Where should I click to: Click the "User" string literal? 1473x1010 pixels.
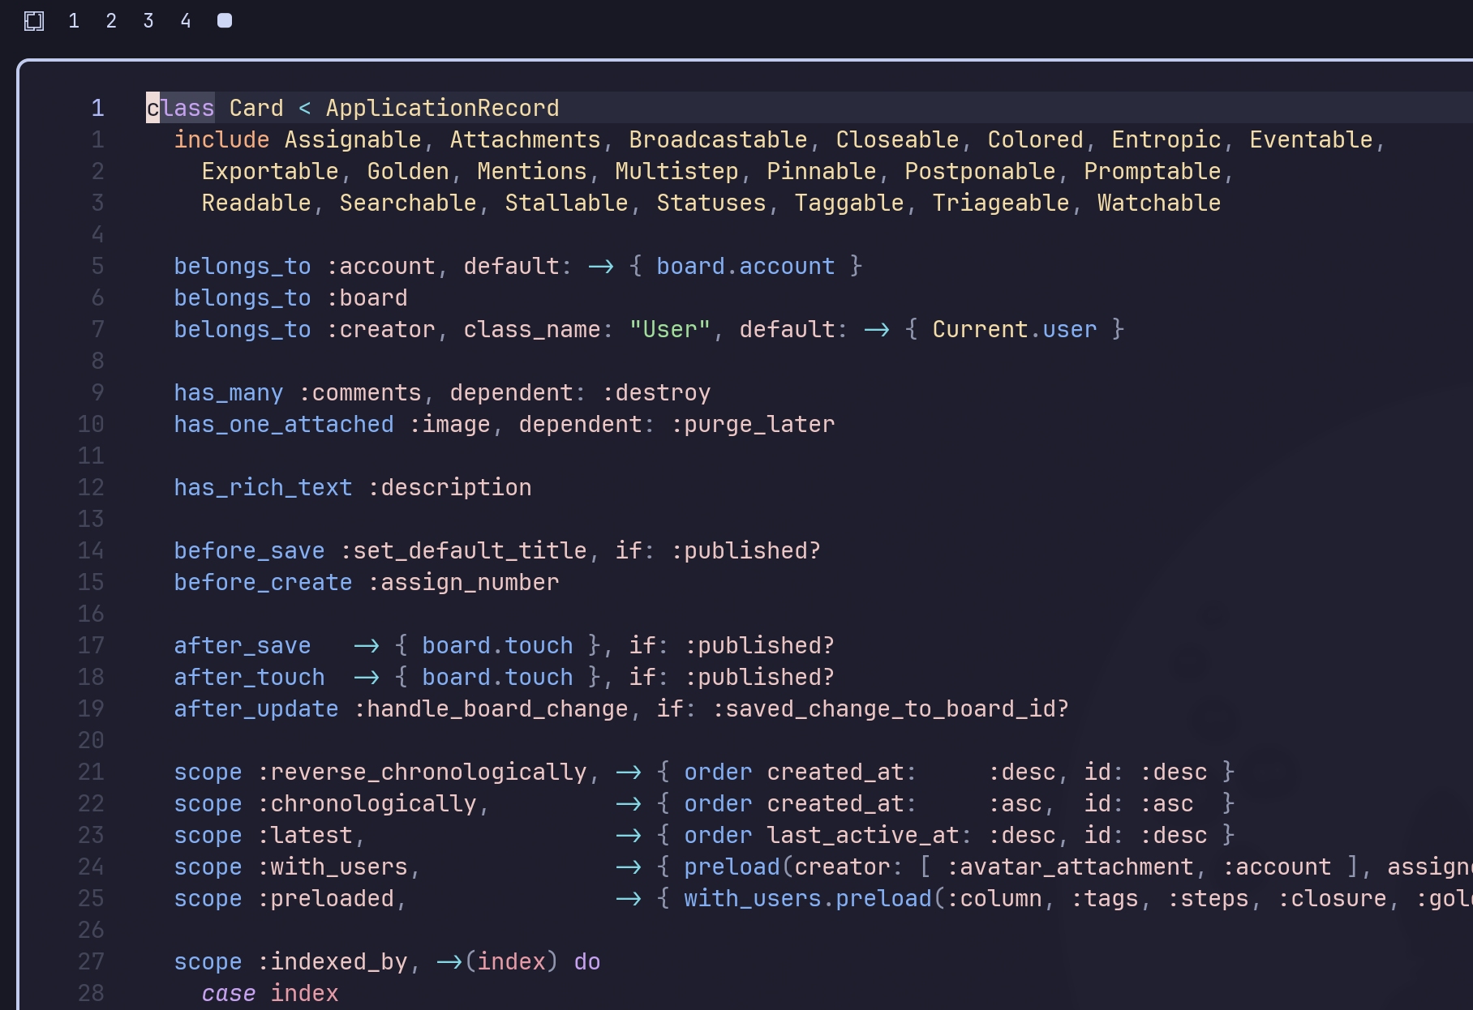[x=669, y=329]
